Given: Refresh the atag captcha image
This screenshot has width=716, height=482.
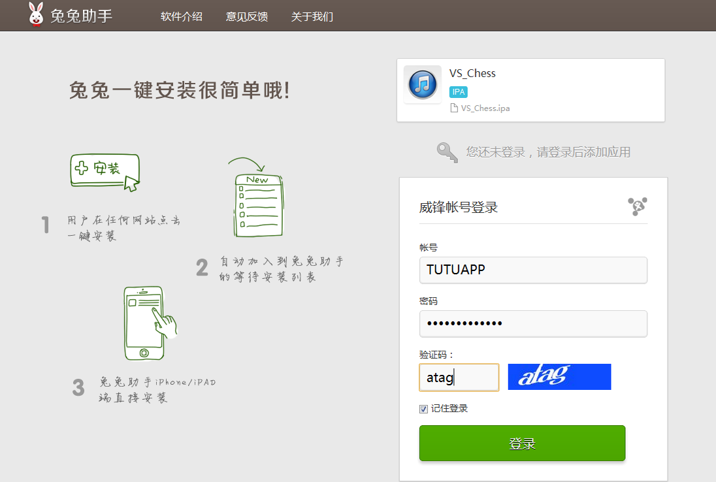Looking at the screenshot, I should [559, 377].
